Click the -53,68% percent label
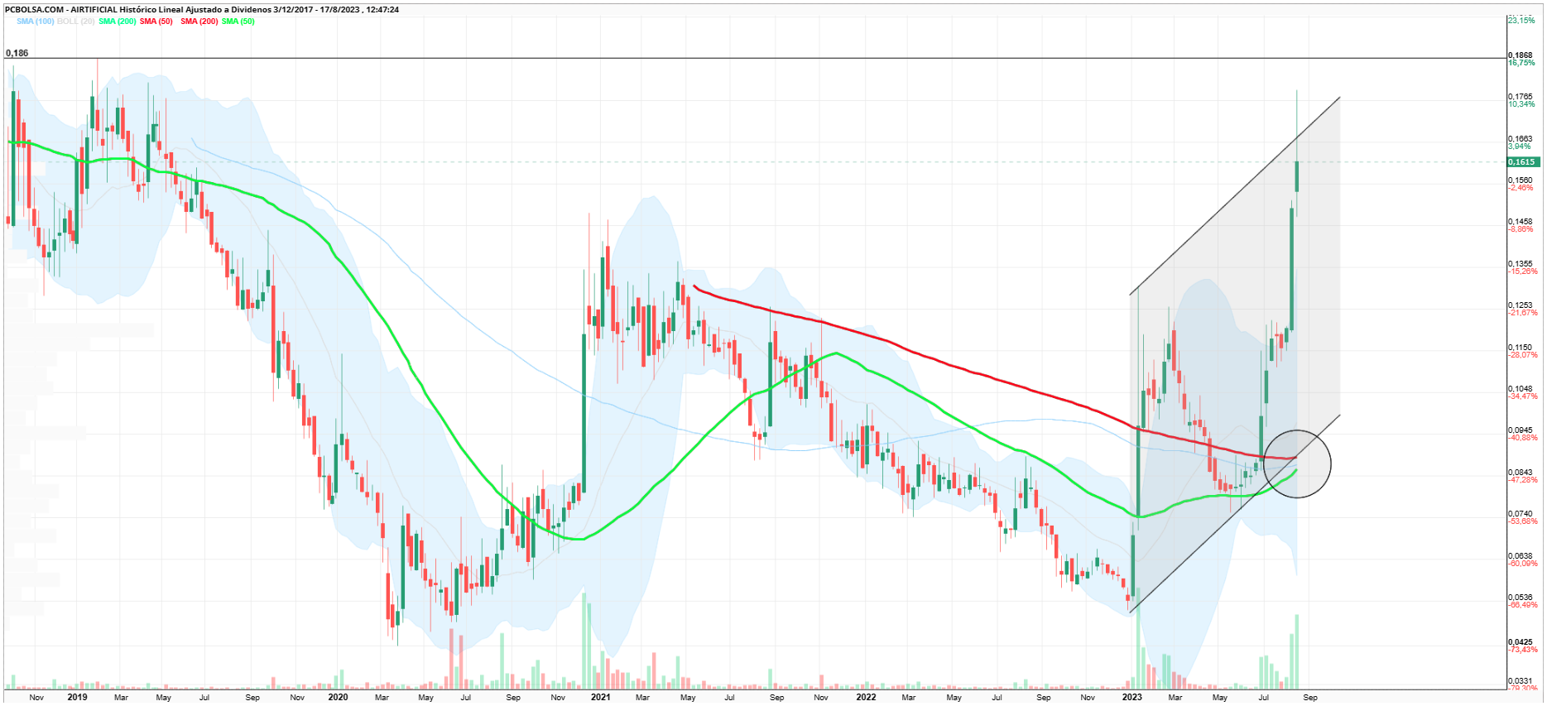This screenshot has height=706, width=1547. 1523,521
